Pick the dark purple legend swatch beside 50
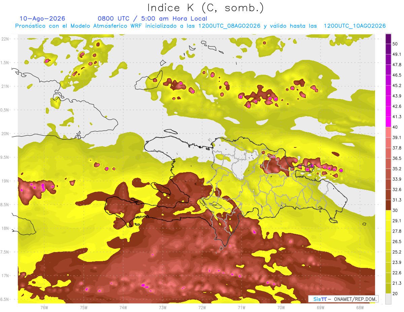This screenshot has width=404, height=312. click(x=388, y=40)
